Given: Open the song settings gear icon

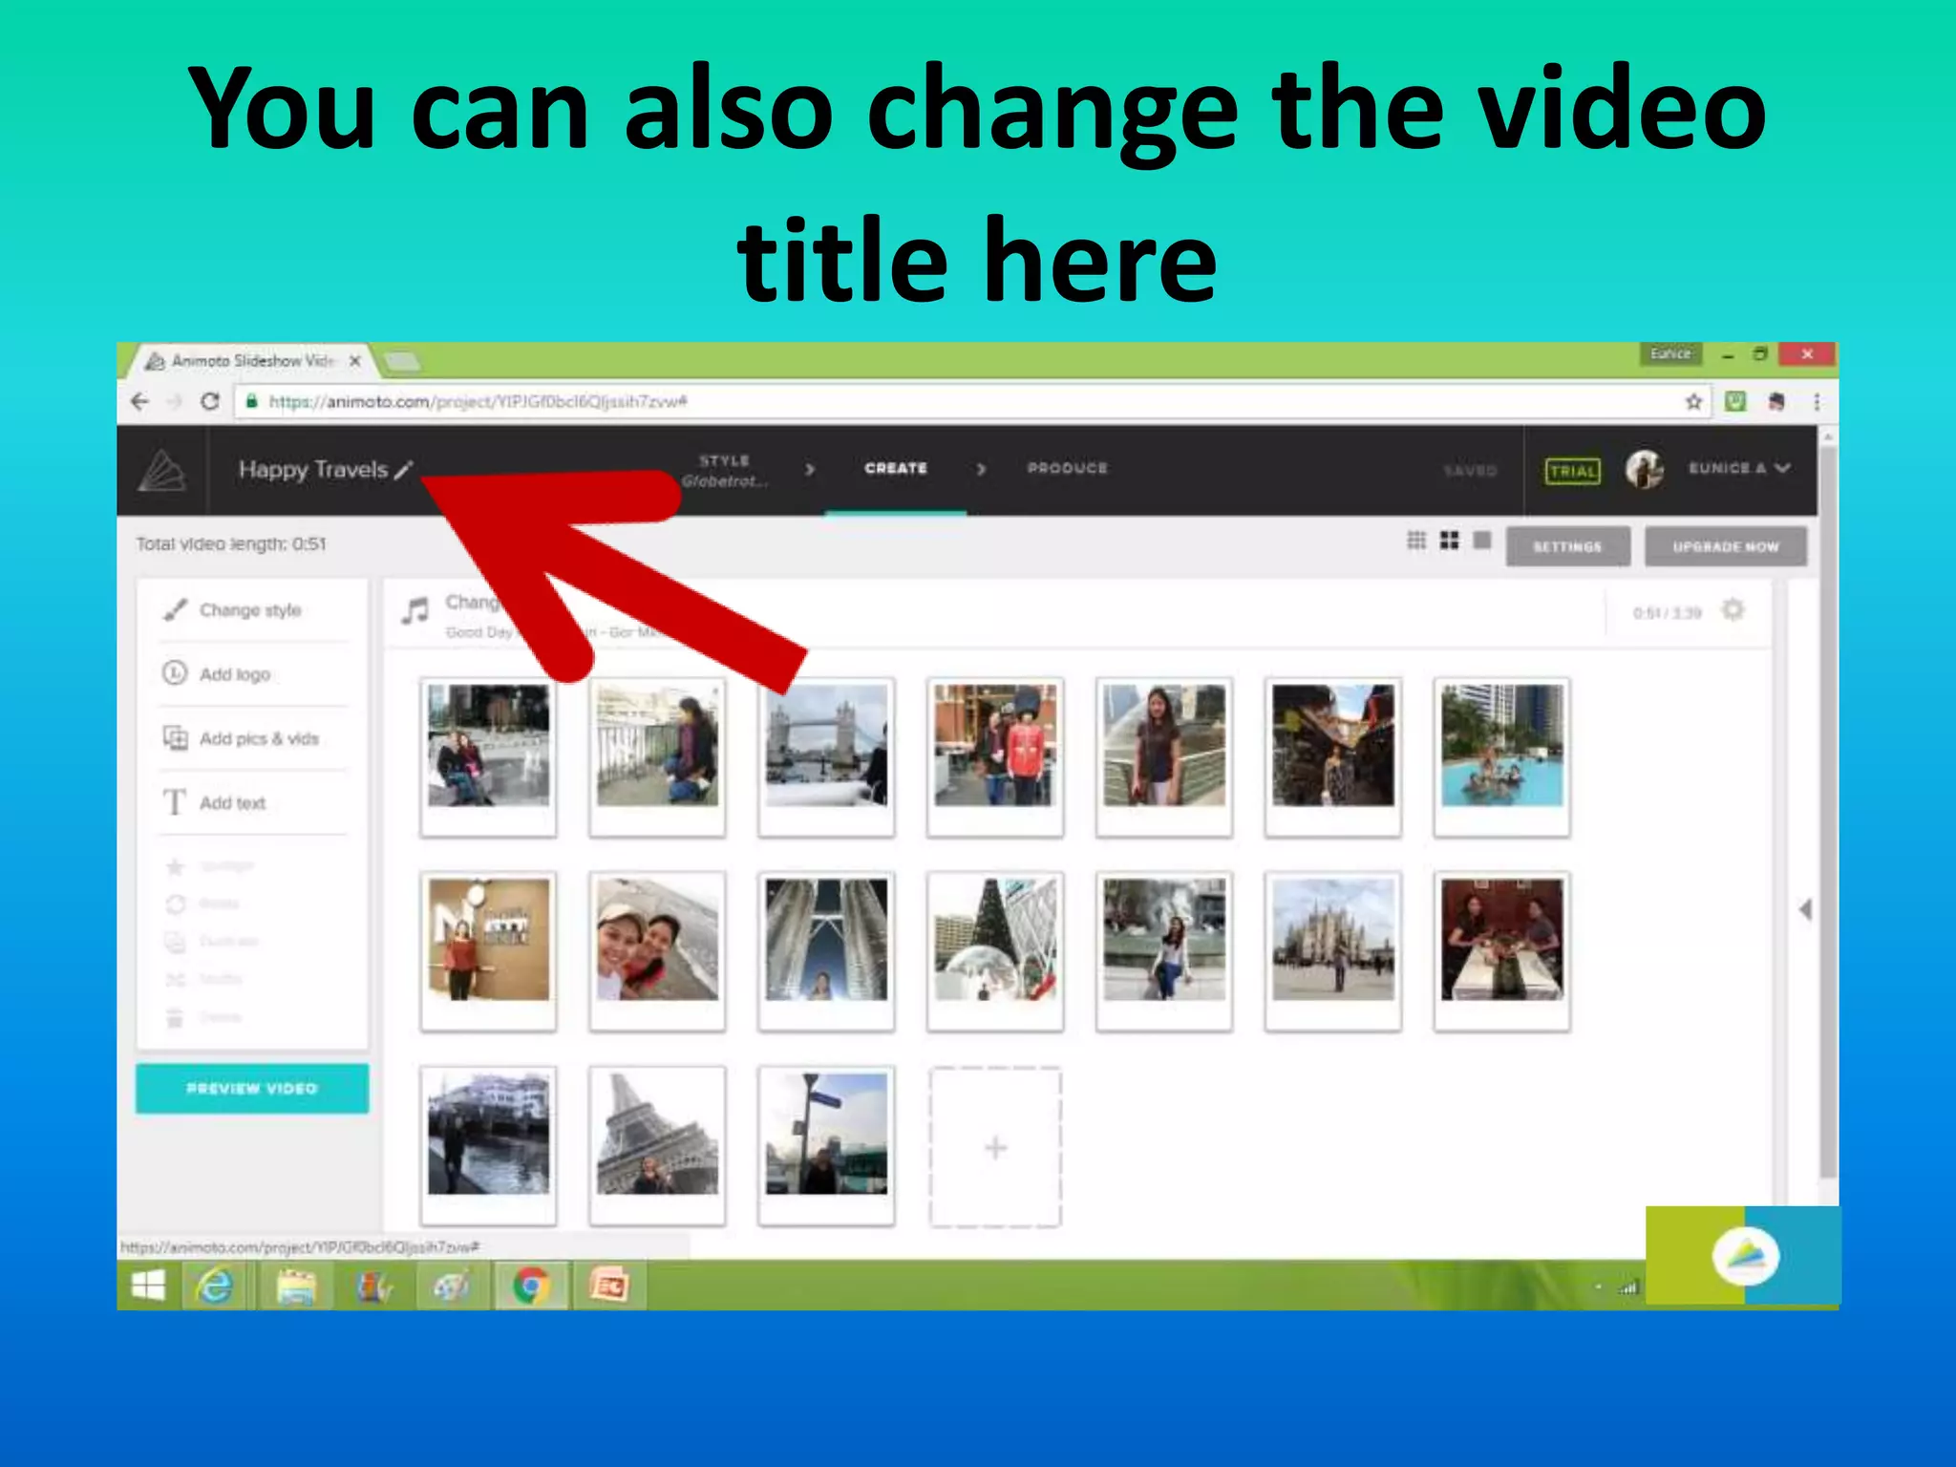Looking at the screenshot, I should (1733, 609).
